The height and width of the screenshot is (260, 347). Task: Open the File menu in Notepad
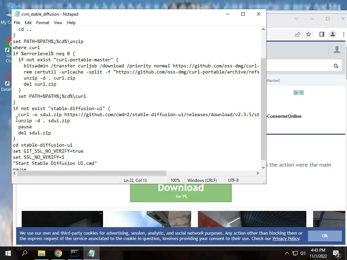click(17, 23)
